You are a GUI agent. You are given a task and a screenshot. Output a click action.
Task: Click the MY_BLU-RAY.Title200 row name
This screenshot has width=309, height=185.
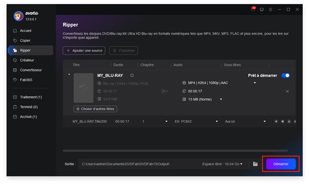(x=90, y=121)
